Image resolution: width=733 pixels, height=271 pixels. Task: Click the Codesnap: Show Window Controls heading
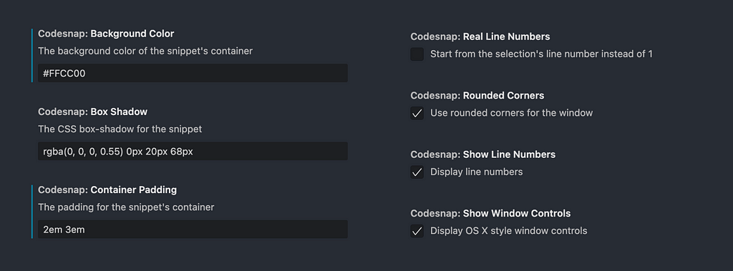click(x=490, y=213)
